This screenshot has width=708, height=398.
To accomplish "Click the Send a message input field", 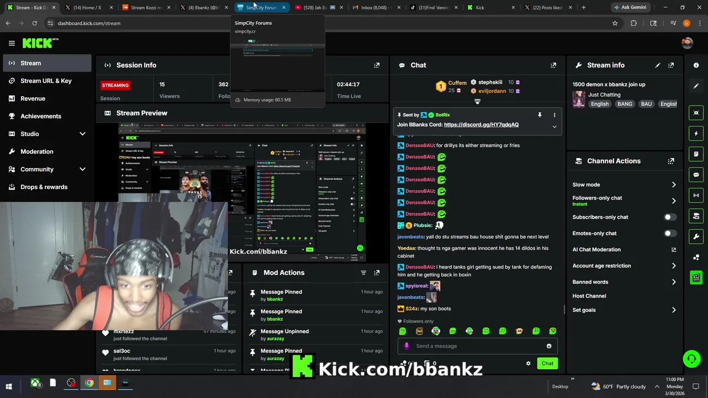I will tap(478, 346).
